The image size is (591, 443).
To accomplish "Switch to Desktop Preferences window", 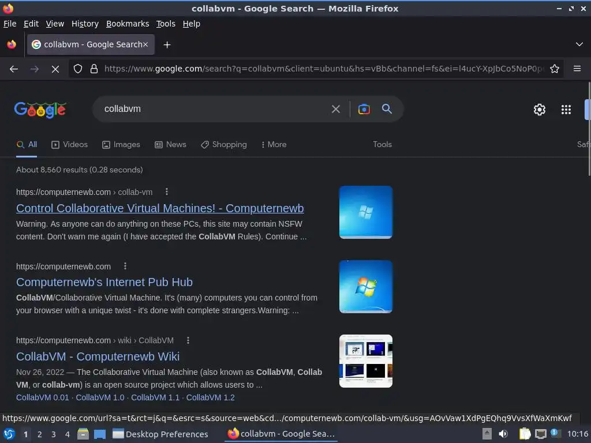I will [160, 434].
